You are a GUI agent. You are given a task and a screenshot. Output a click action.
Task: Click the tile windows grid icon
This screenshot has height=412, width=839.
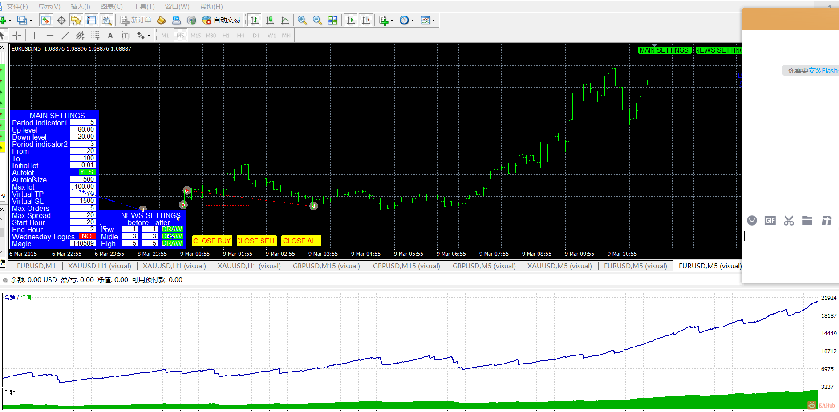pyautogui.click(x=332, y=20)
